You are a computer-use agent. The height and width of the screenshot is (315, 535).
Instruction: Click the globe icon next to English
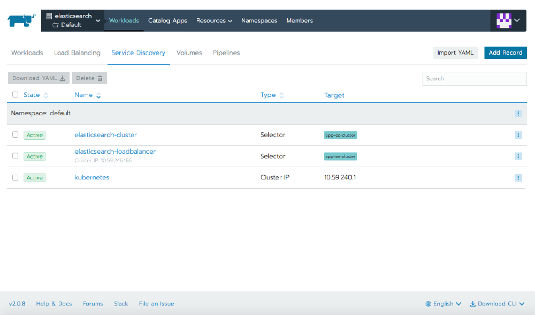click(x=428, y=303)
